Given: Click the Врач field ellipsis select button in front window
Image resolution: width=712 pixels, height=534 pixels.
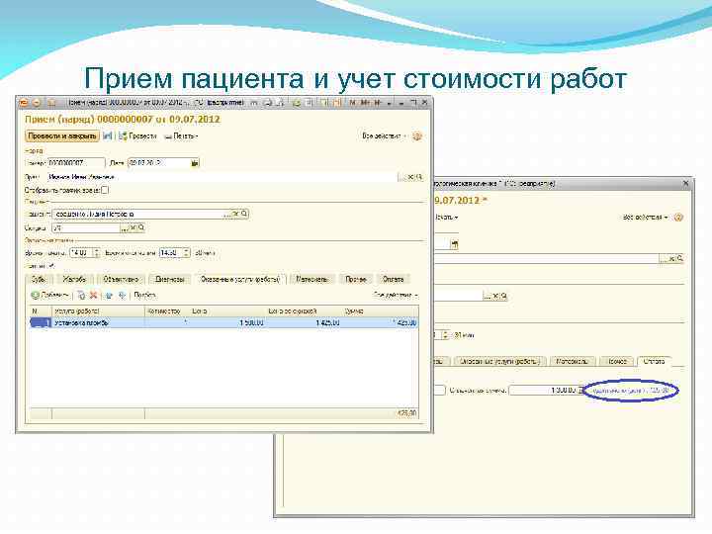Looking at the screenshot, I should 402,177.
